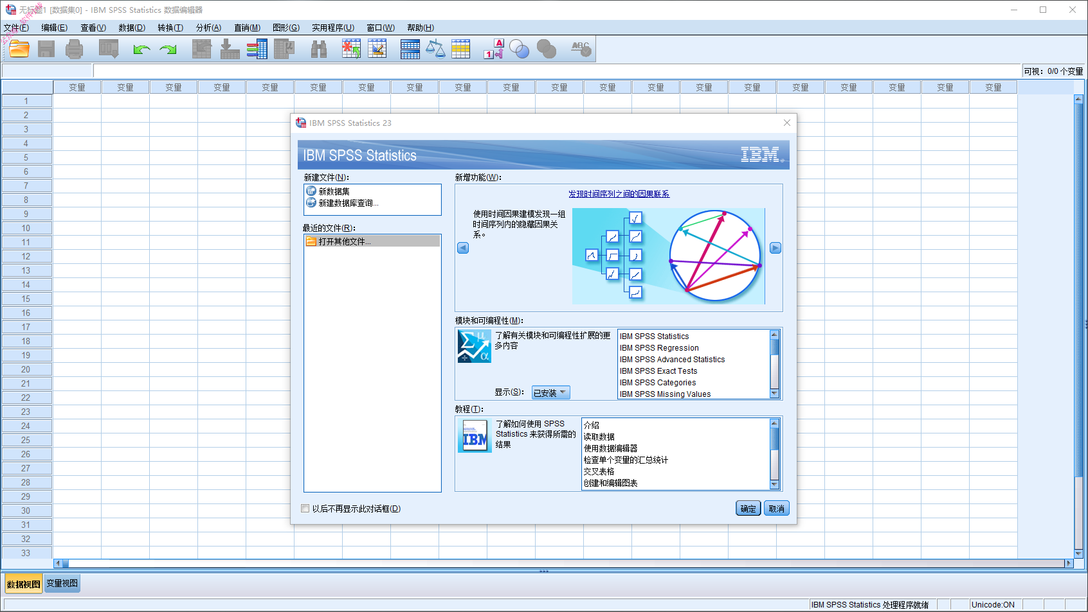Click the use variable sets circles icon
Image resolution: width=1088 pixels, height=612 pixels.
[x=519, y=49]
